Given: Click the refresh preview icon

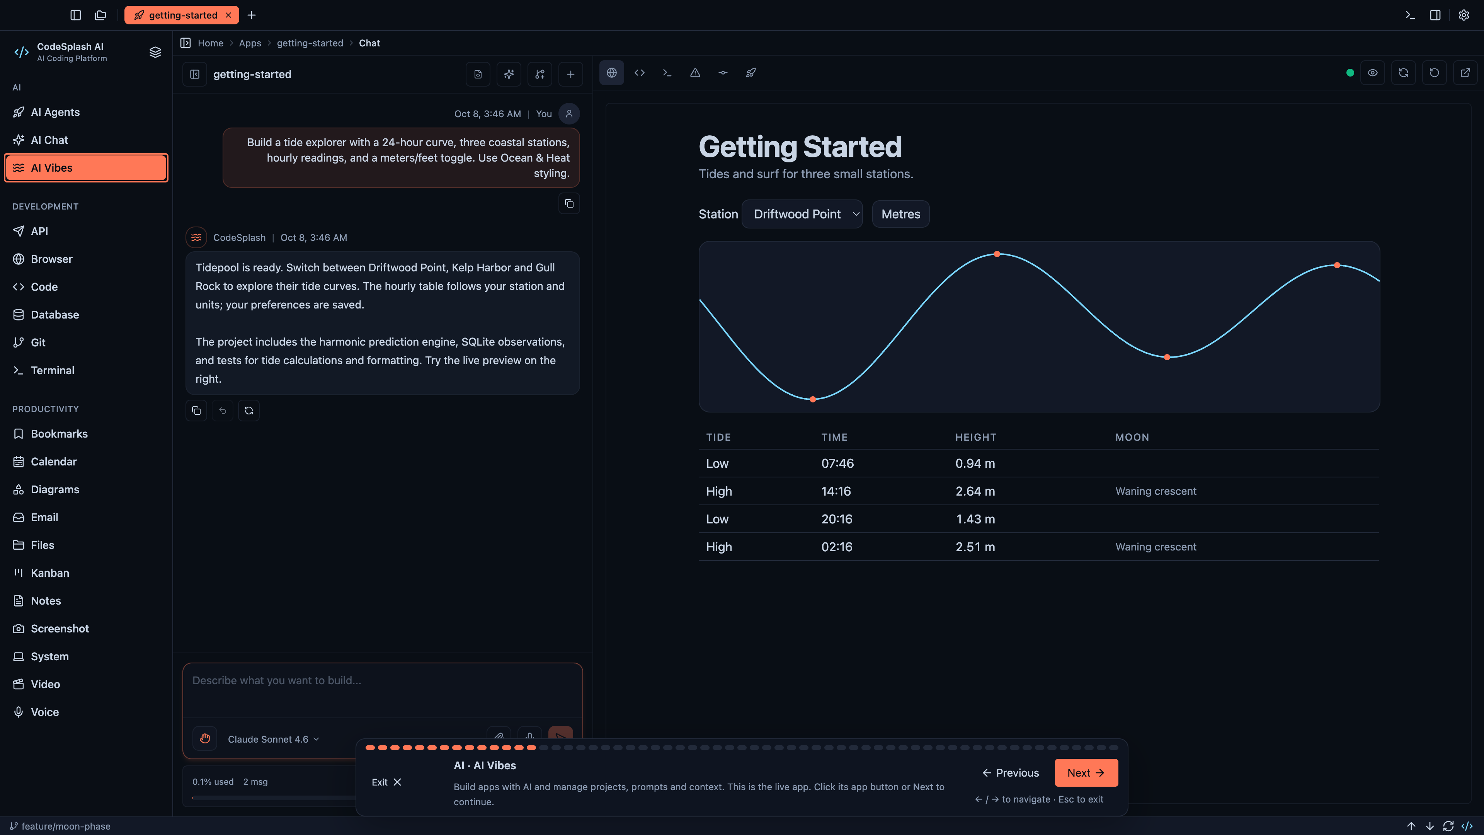Looking at the screenshot, I should click(x=1403, y=73).
